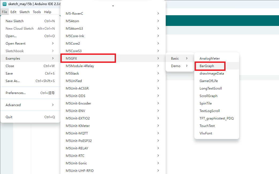Image resolution: width=279 pixels, height=174 pixels.
Task: Expand the Examples submenu
Action: click(30, 58)
